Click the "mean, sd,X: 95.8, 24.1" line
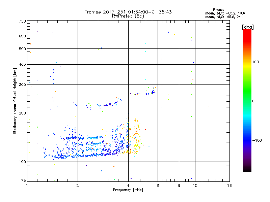 [224, 17]
